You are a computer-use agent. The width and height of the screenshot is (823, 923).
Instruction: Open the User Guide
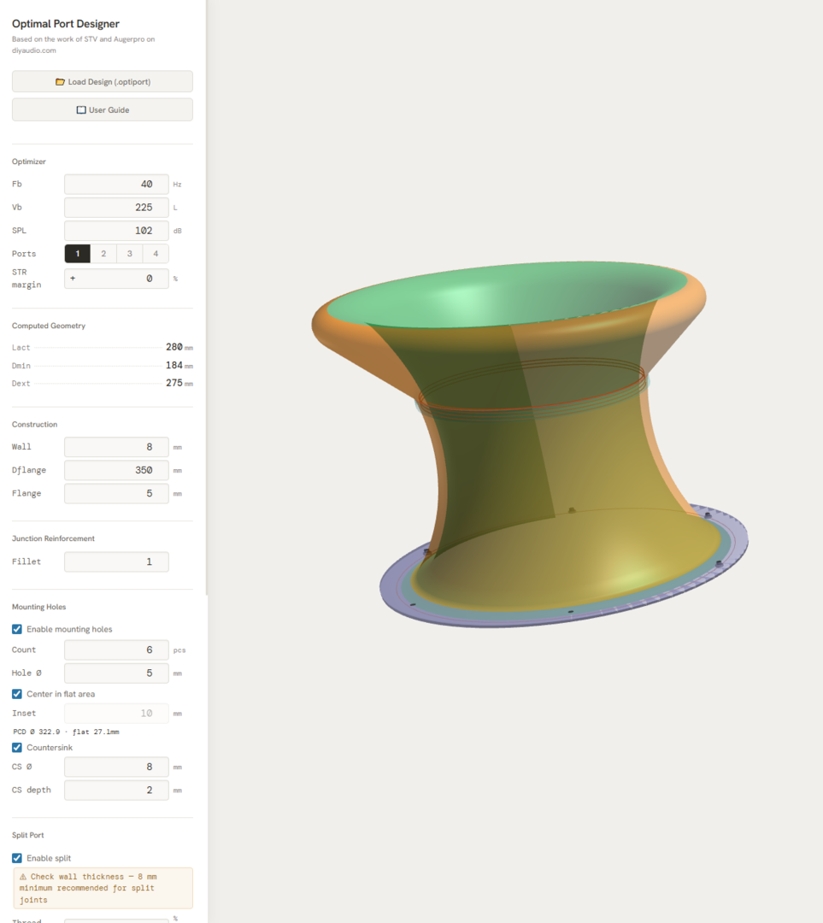103,110
